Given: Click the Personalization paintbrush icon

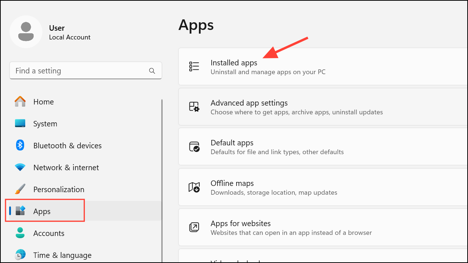Looking at the screenshot, I should (x=20, y=189).
